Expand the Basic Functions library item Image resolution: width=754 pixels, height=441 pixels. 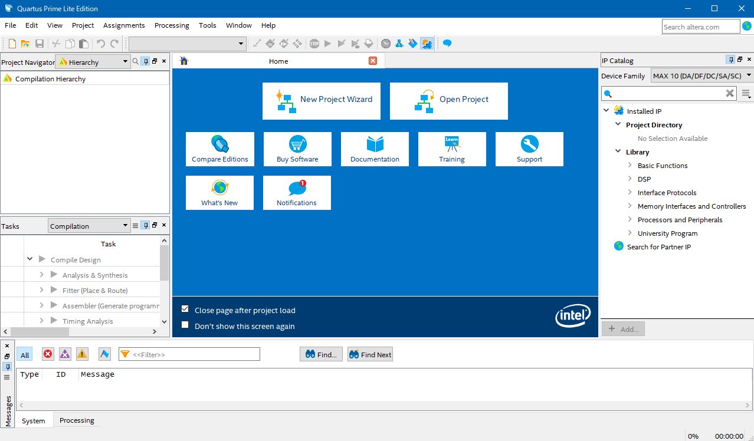point(630,166)
